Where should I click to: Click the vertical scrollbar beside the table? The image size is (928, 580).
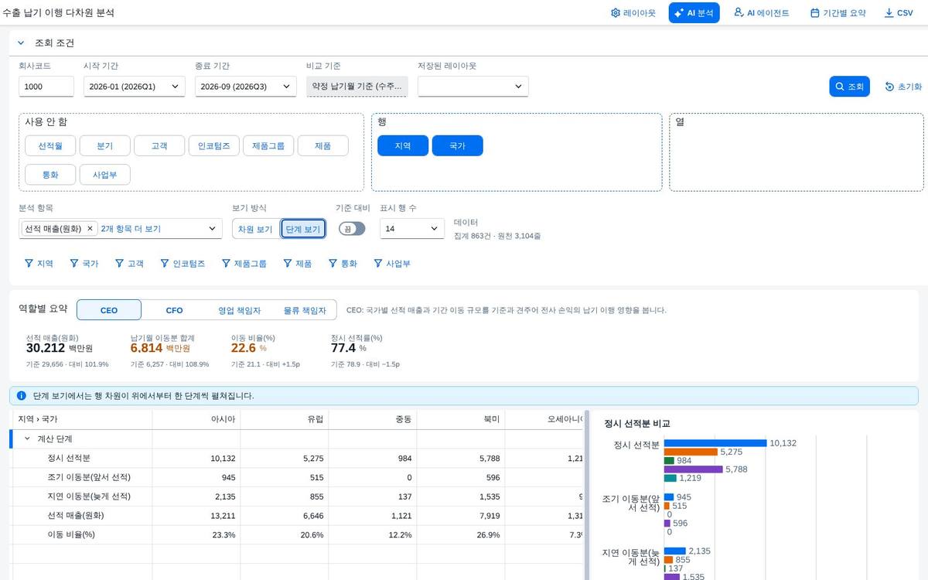coord(587,495)
